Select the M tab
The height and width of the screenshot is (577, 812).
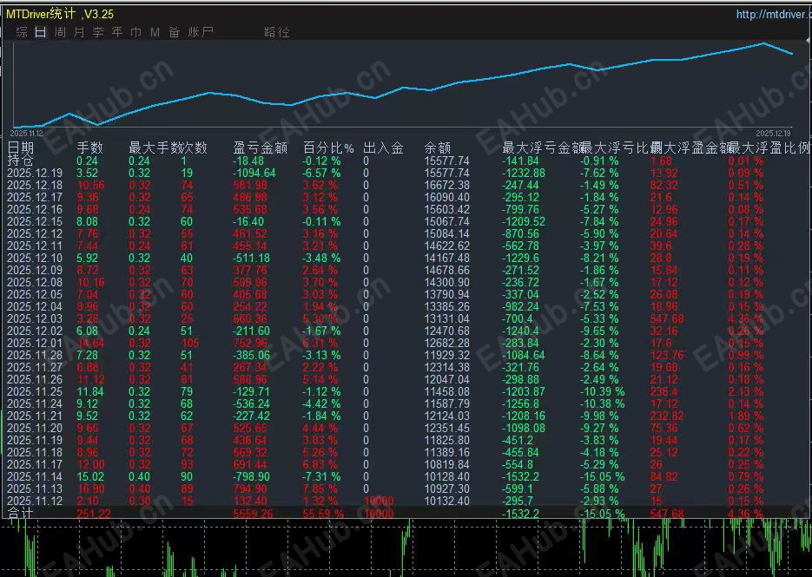pyautogui.click(x=155, y=32)
